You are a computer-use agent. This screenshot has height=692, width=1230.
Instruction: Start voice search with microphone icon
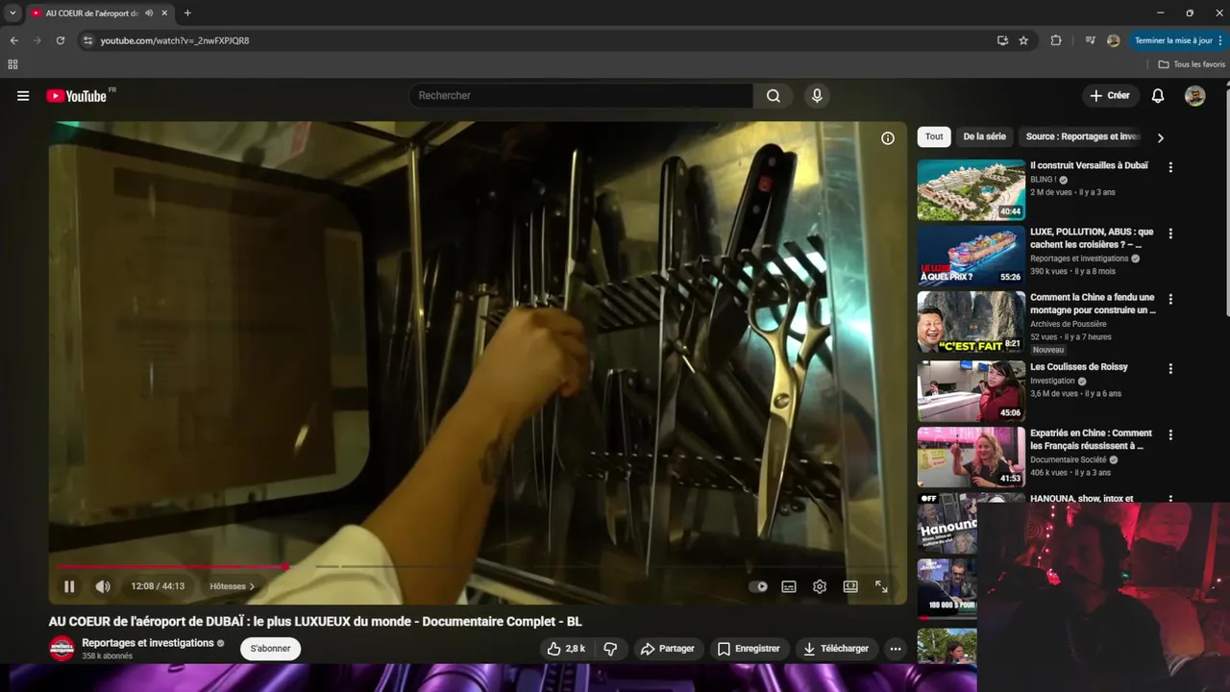click(x=817, y=96)
